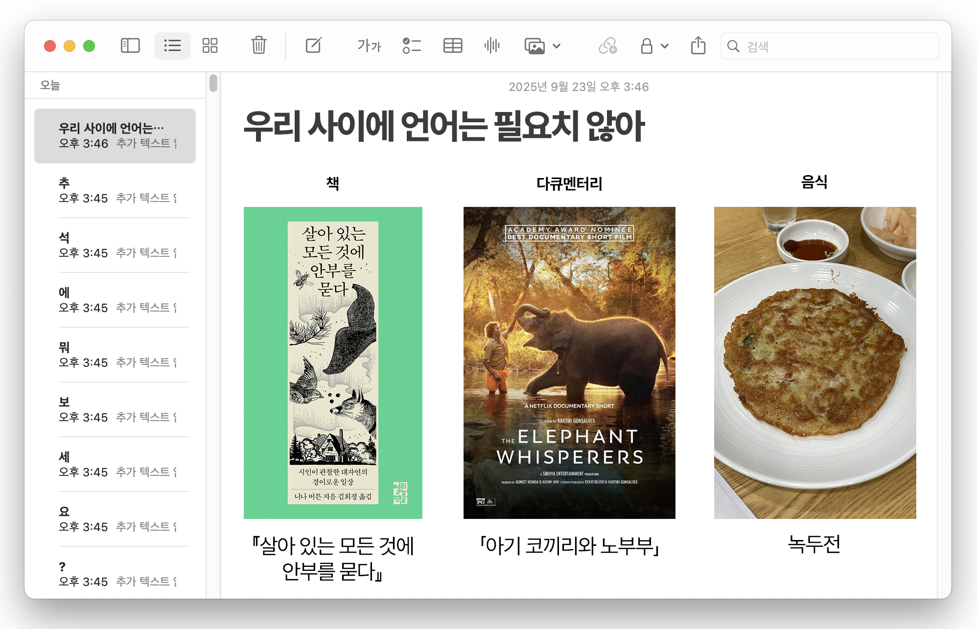The width and height of the screenshot is (977, 629).
Task: Select the green book cover image
Action: tap(333, 362)
